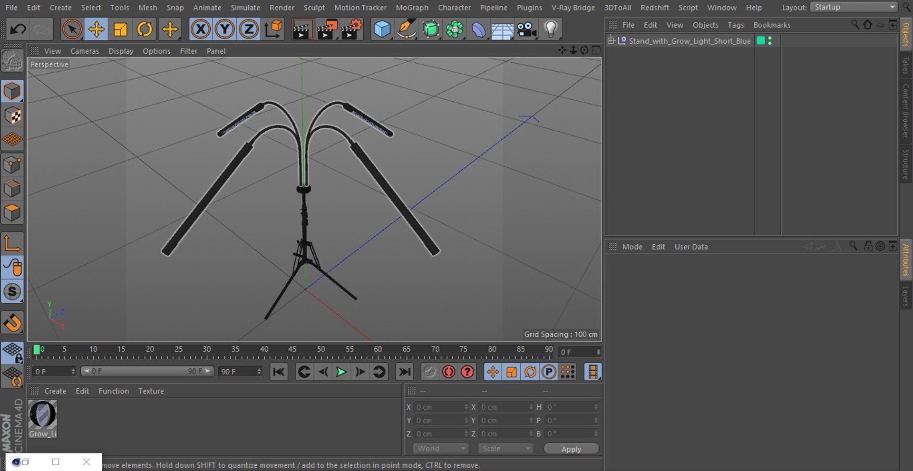Screen dimensions: 913x471
Task: Open Scale mode dropdown
Action: tap(505, 449)
